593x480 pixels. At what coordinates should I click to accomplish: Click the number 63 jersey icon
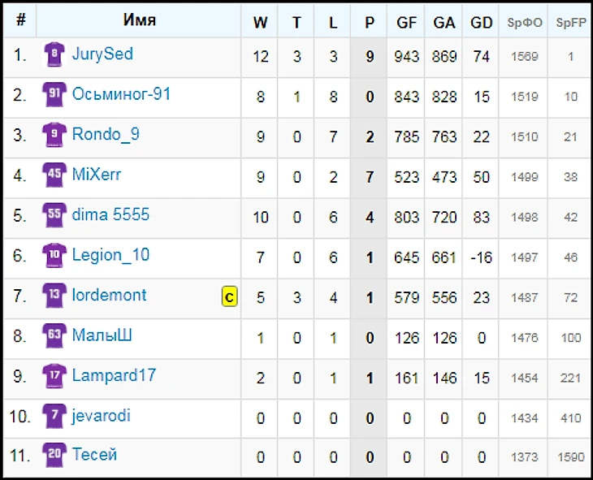pos(54,335)
